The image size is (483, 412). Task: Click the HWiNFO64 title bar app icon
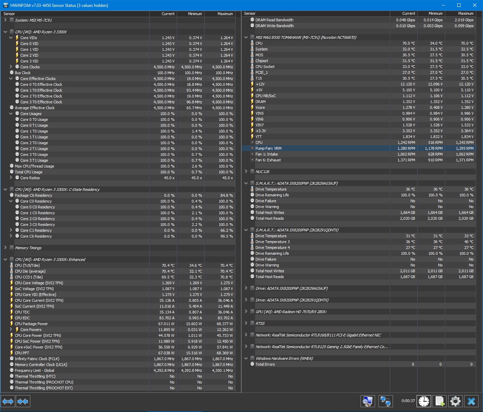coord(6,5)
